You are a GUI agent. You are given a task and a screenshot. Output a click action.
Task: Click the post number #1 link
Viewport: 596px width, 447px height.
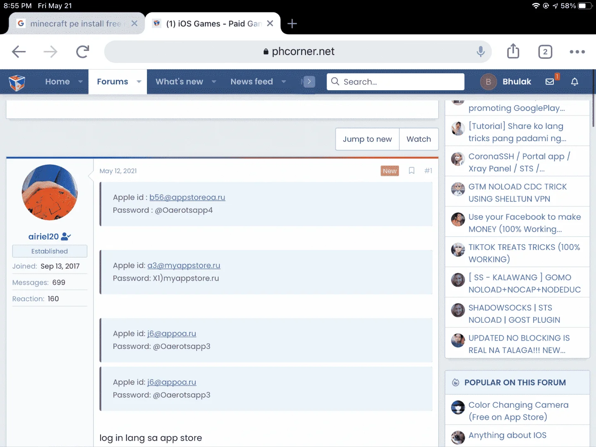428,171
